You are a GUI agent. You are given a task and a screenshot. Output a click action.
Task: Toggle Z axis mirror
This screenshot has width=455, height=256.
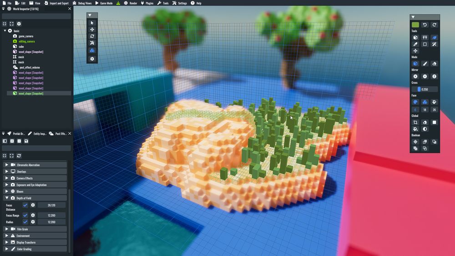(x=435, y=76)
